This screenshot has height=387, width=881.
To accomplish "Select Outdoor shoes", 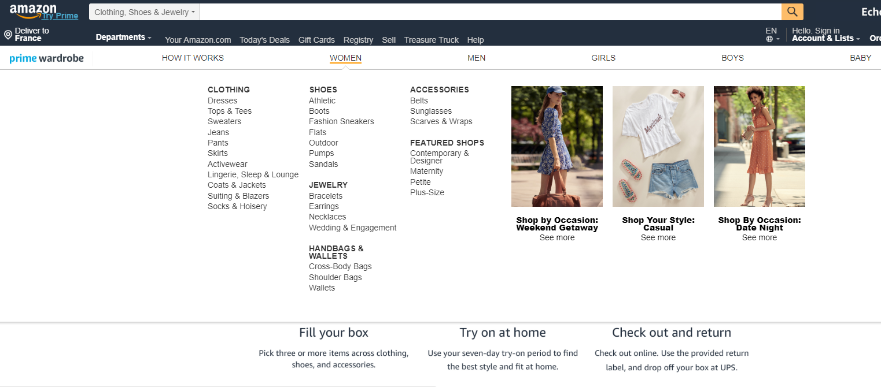I will (x=323, y=143).
